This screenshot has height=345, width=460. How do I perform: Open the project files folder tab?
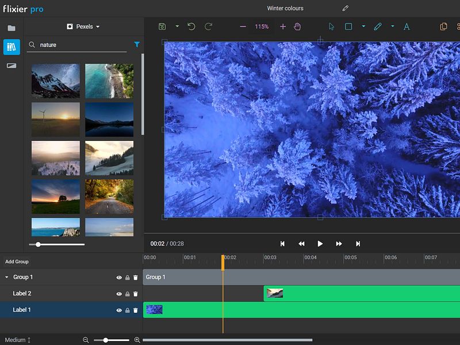click(x=11, y=28)
